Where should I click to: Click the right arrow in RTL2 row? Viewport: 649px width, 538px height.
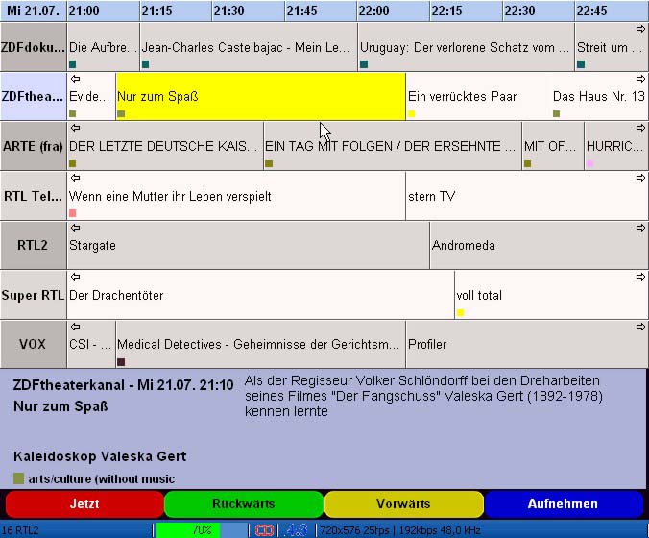click(x=640, y=228)
